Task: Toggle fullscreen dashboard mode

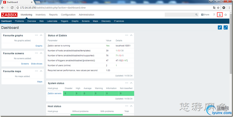Action: 225,27
